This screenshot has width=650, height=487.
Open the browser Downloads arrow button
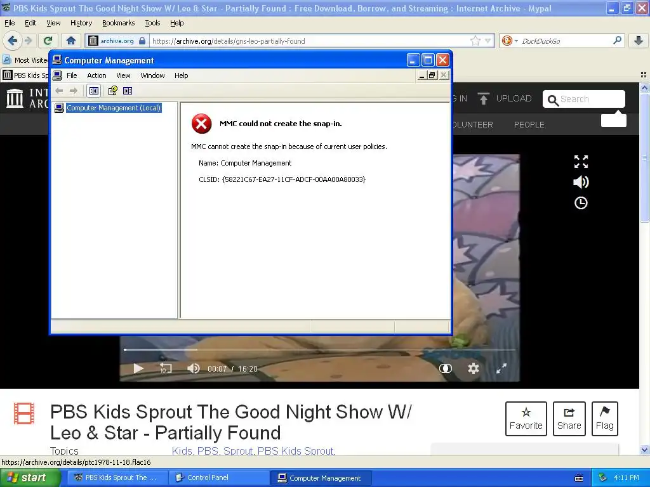point(639,41)
